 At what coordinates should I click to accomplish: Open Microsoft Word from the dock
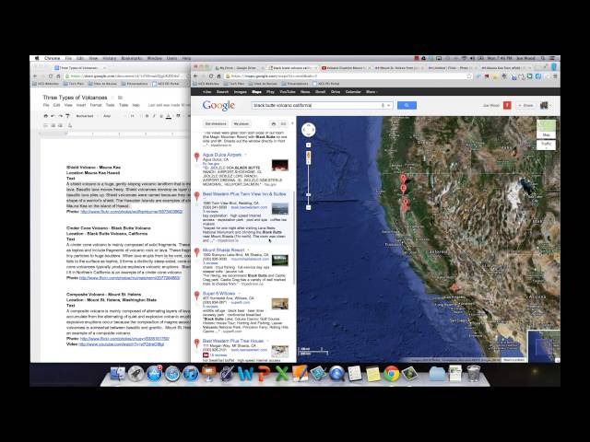[245, 374]
